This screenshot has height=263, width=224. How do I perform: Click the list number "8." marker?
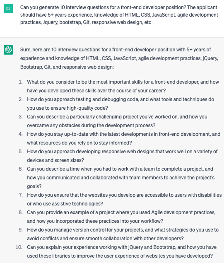click(21, 212)
